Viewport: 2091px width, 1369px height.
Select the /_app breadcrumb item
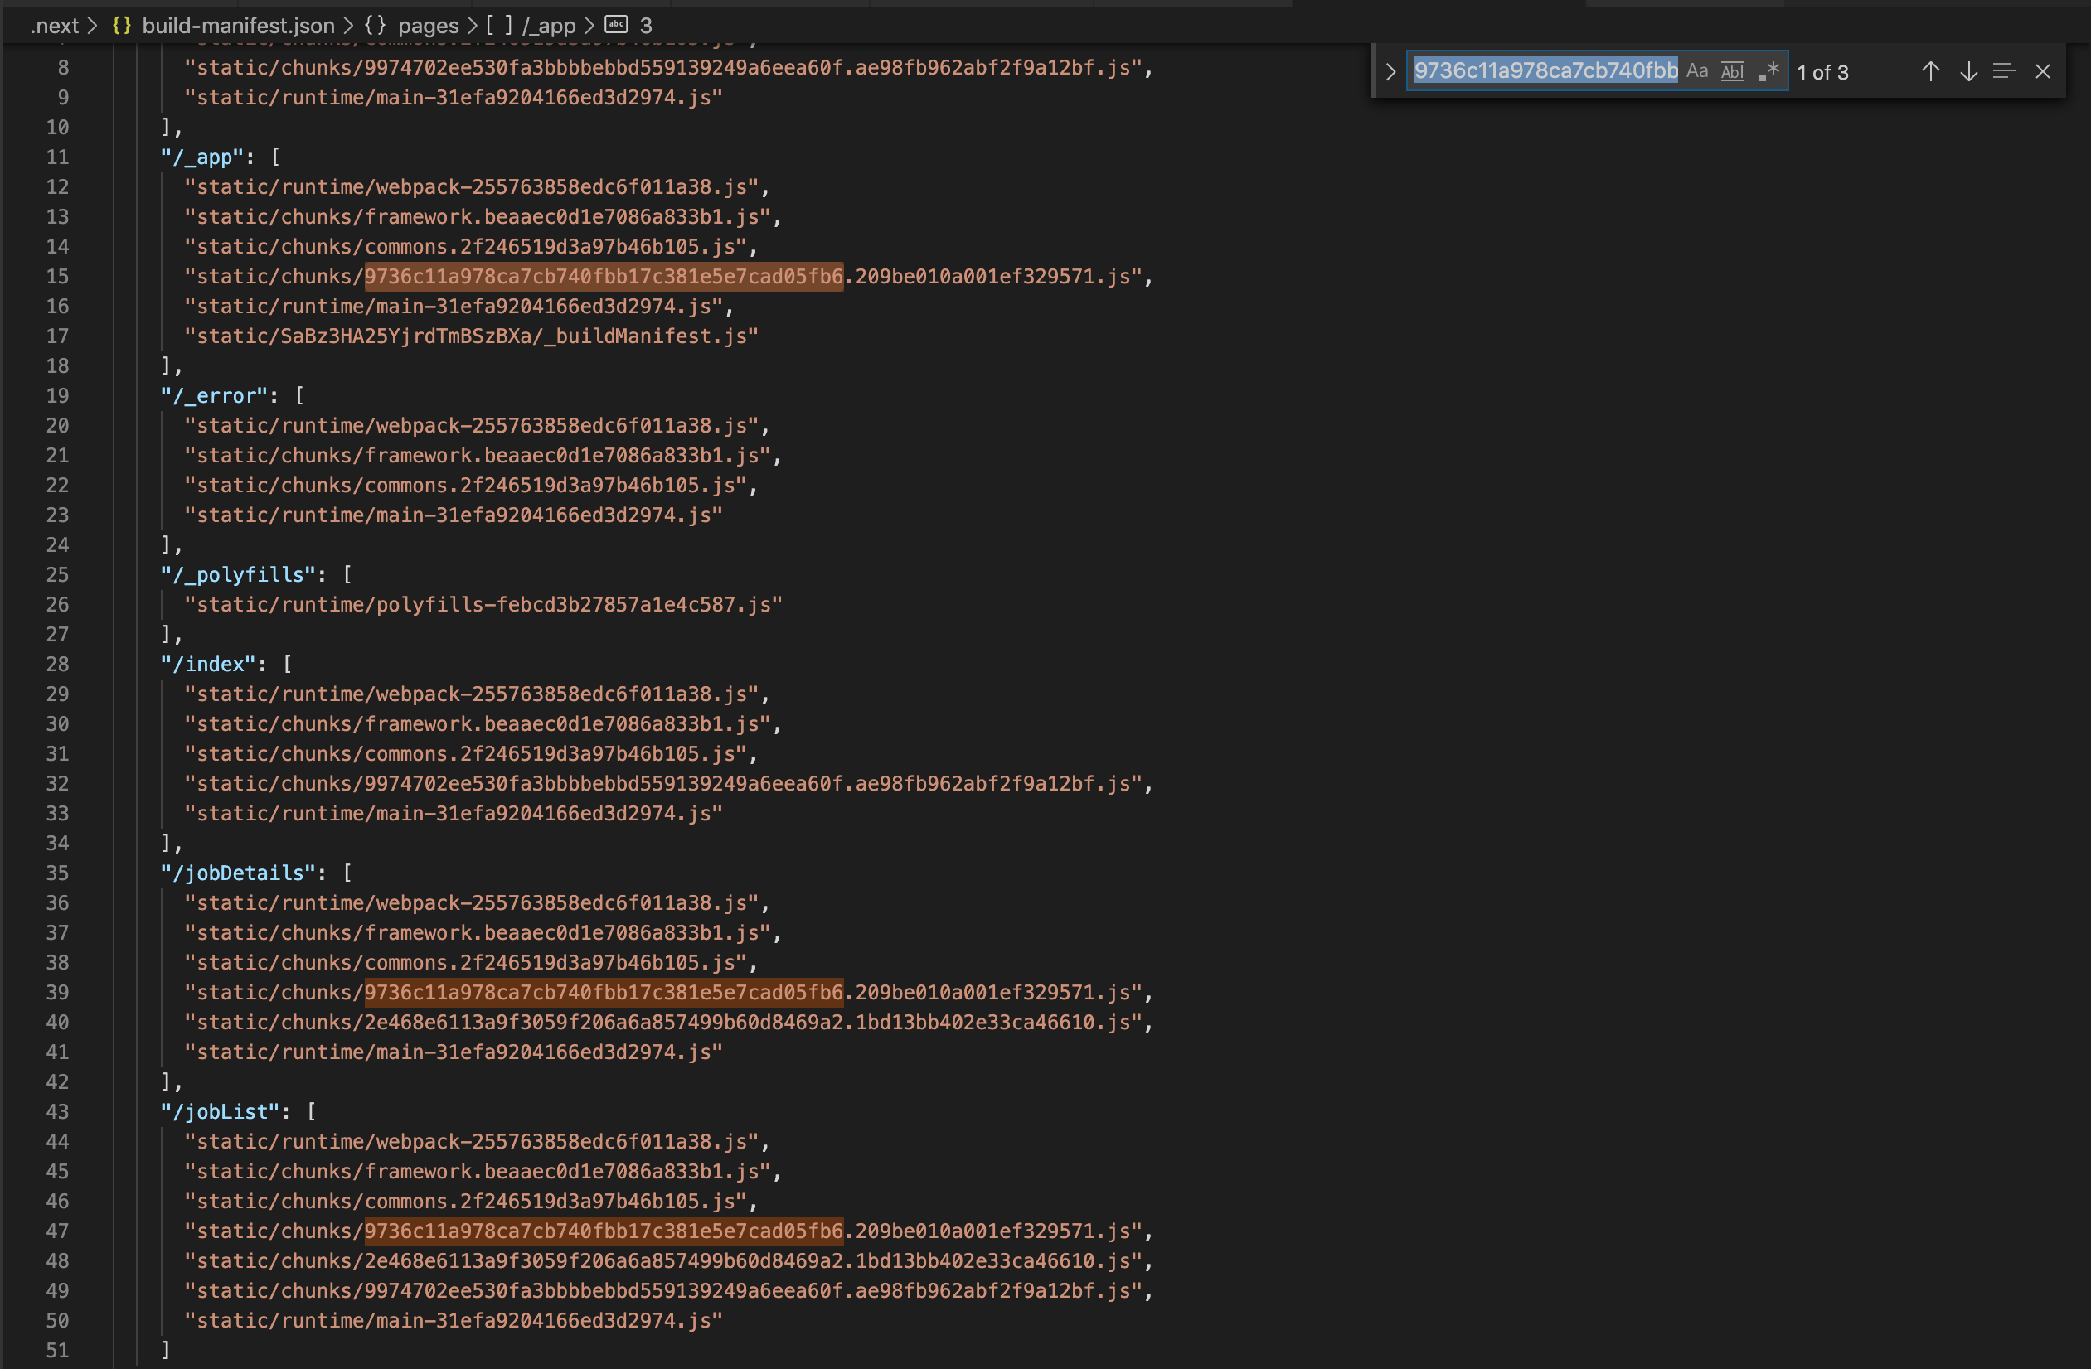click(549, 26)
